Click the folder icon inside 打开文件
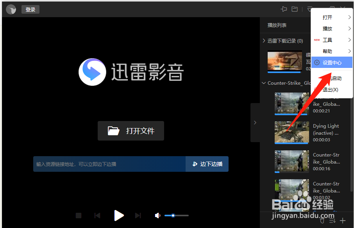The height and width of the screenshot is (228, 354). (x=114, y=131)
